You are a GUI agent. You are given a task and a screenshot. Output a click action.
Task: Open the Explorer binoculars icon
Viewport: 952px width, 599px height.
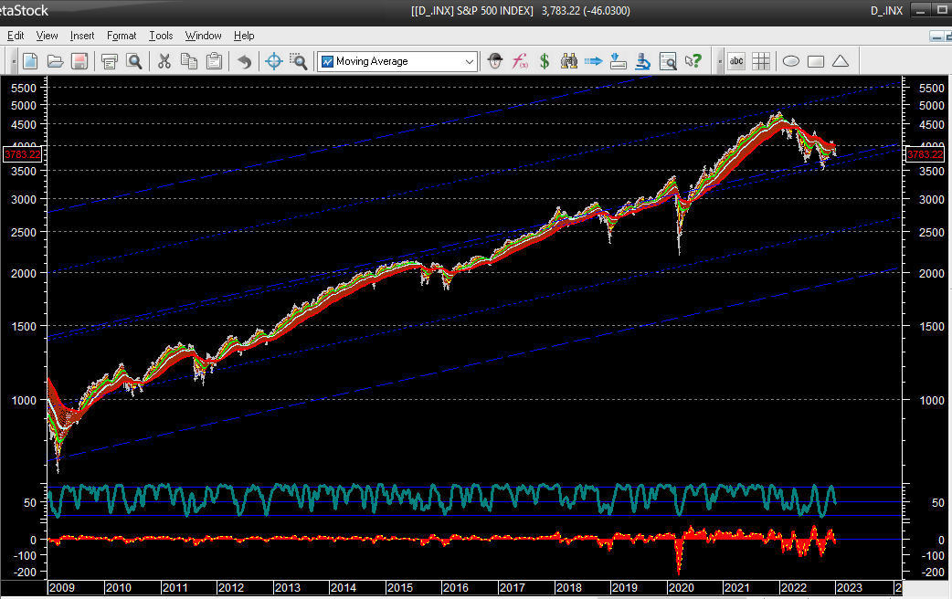click(x=568, y=61)
